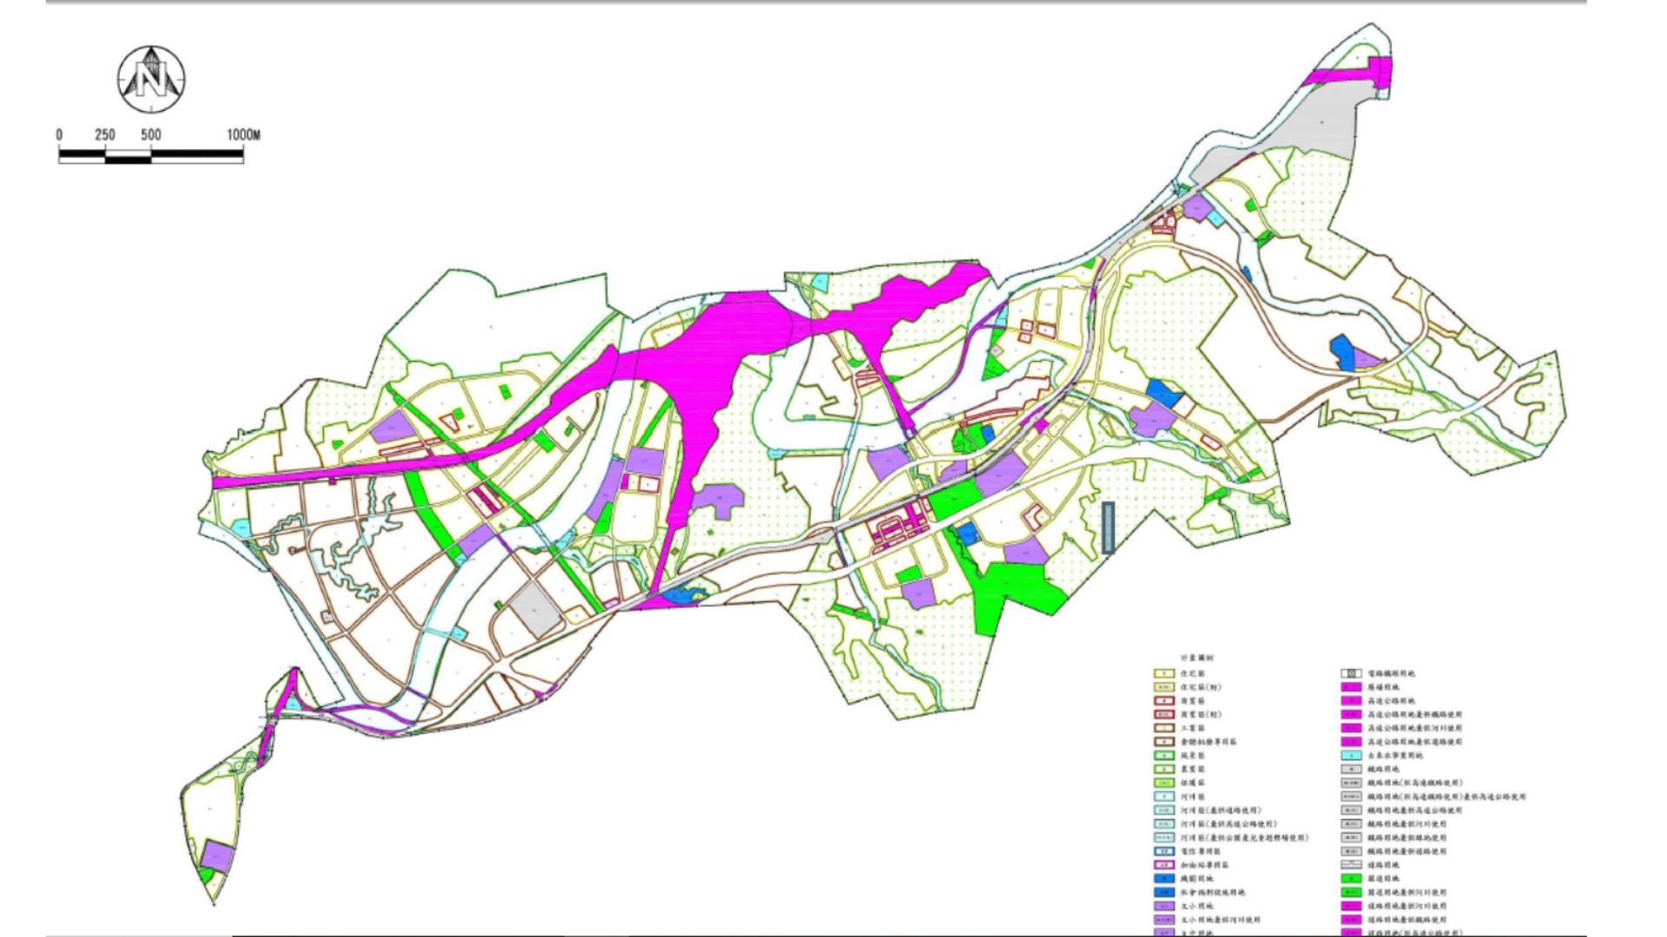1667x937 pixels.
Task: Click legend label "農業區"
Action: pyautogui.click(x=1193, y=770)
